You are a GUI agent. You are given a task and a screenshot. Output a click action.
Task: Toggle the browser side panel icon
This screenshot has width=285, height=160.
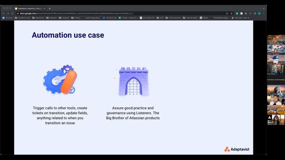click(x=255, y=13)
